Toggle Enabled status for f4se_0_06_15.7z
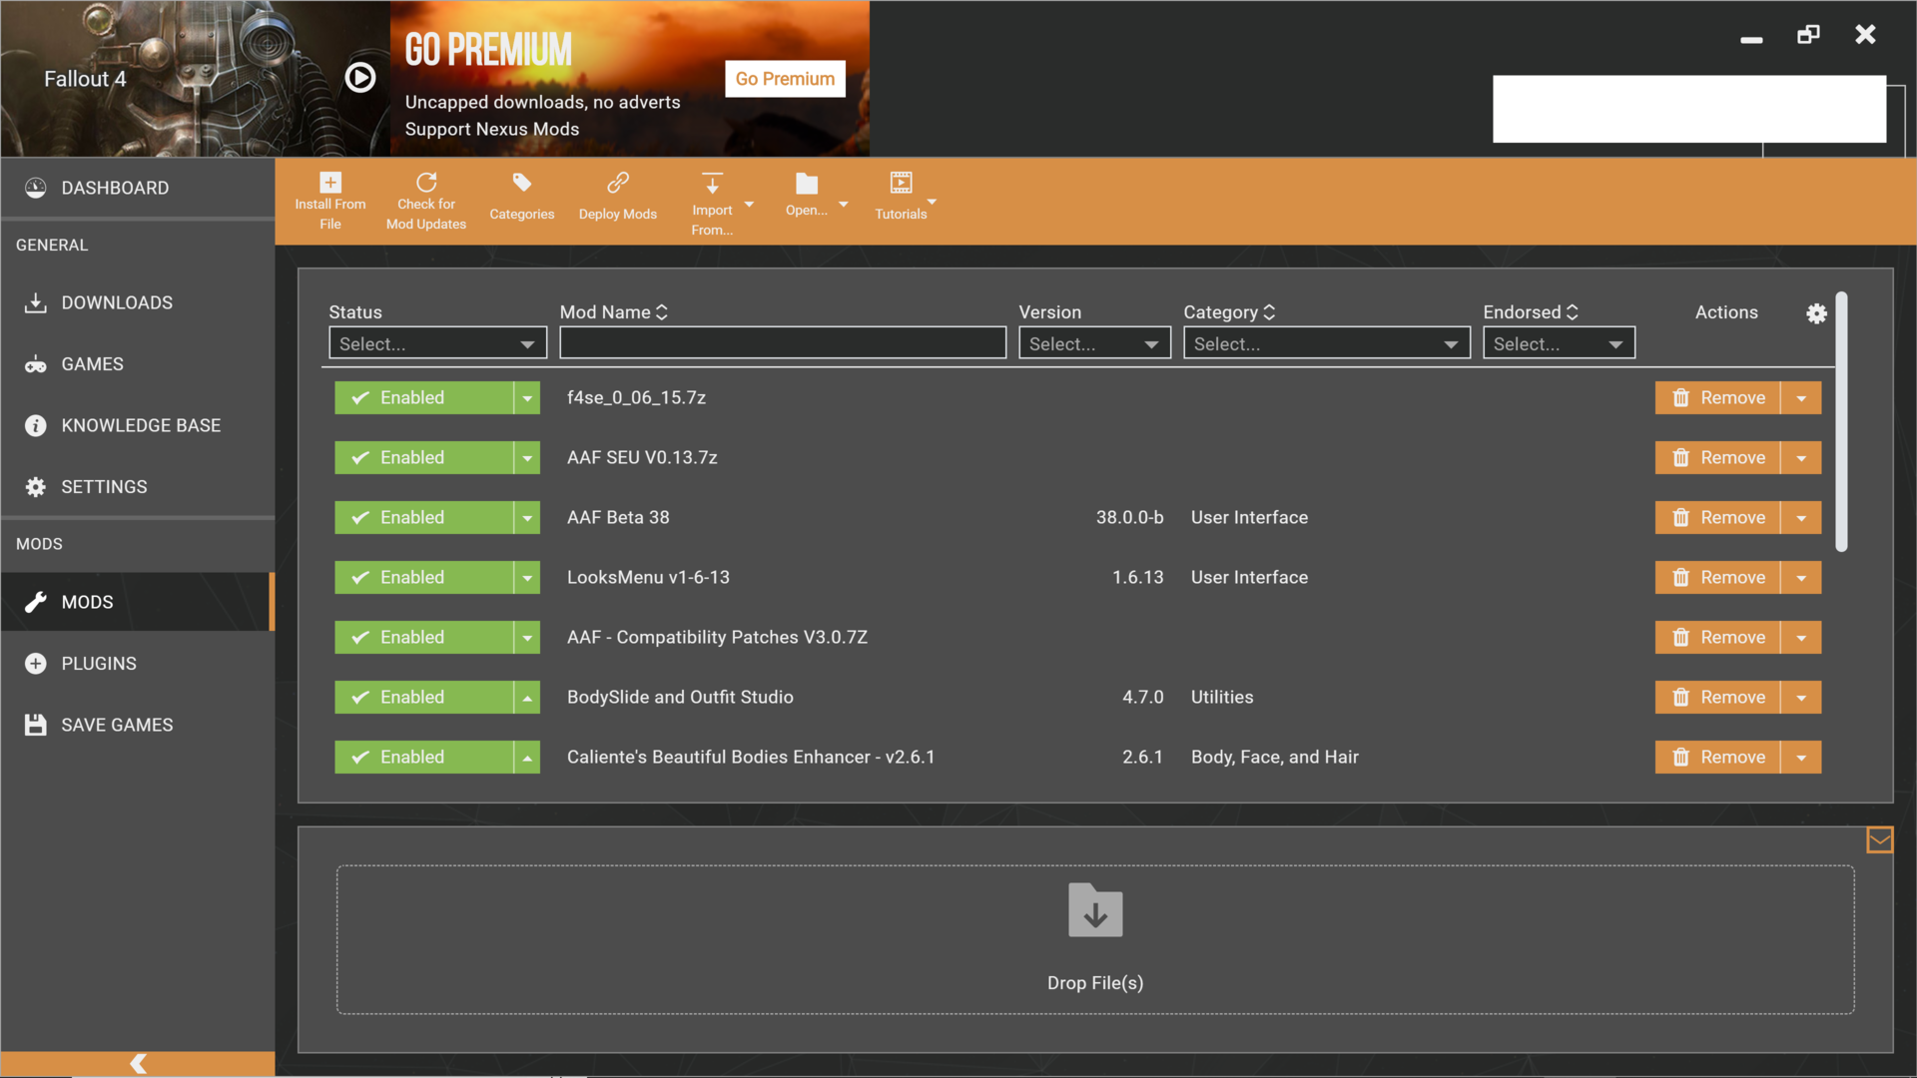1917x1078 pixels. click(x=423, y=398)
